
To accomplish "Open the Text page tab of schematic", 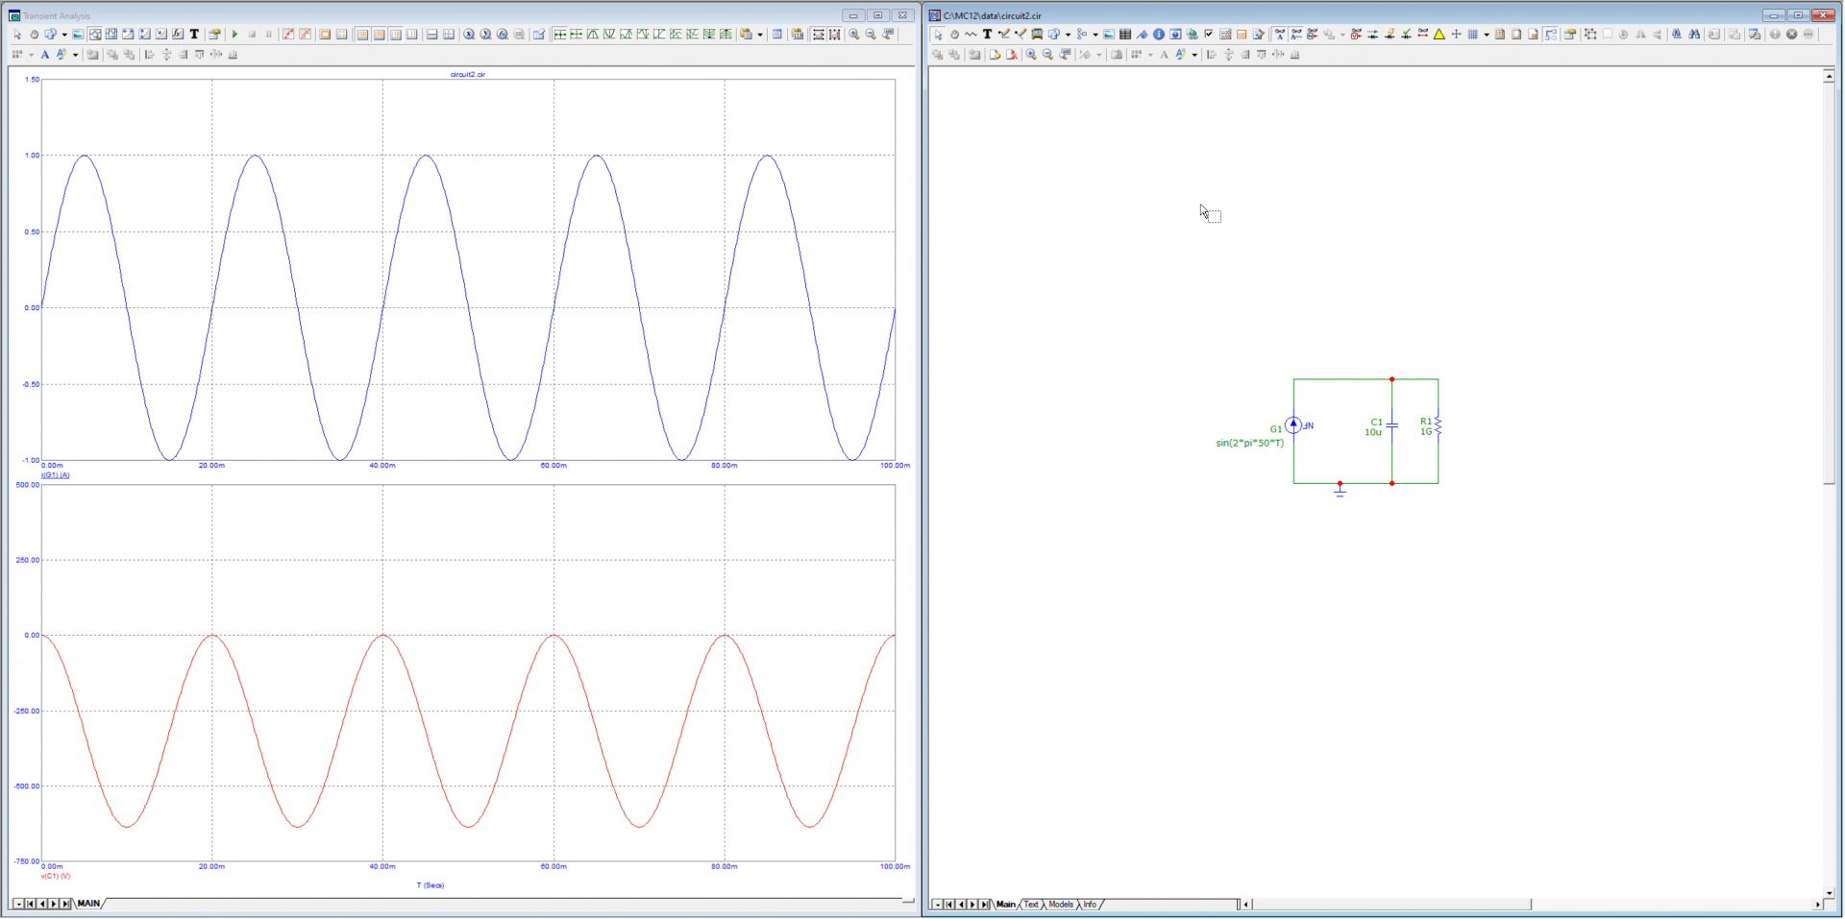I will pyautogui.click(x=1031, y=905).
